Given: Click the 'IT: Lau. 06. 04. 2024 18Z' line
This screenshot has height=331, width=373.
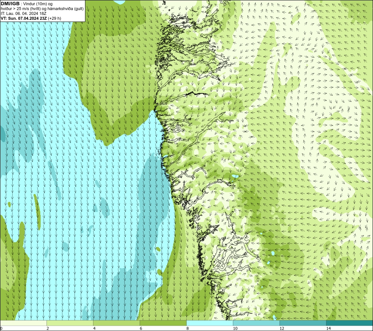Looking at the screenshot, I should pyautogui.click(x=23, y=13).
